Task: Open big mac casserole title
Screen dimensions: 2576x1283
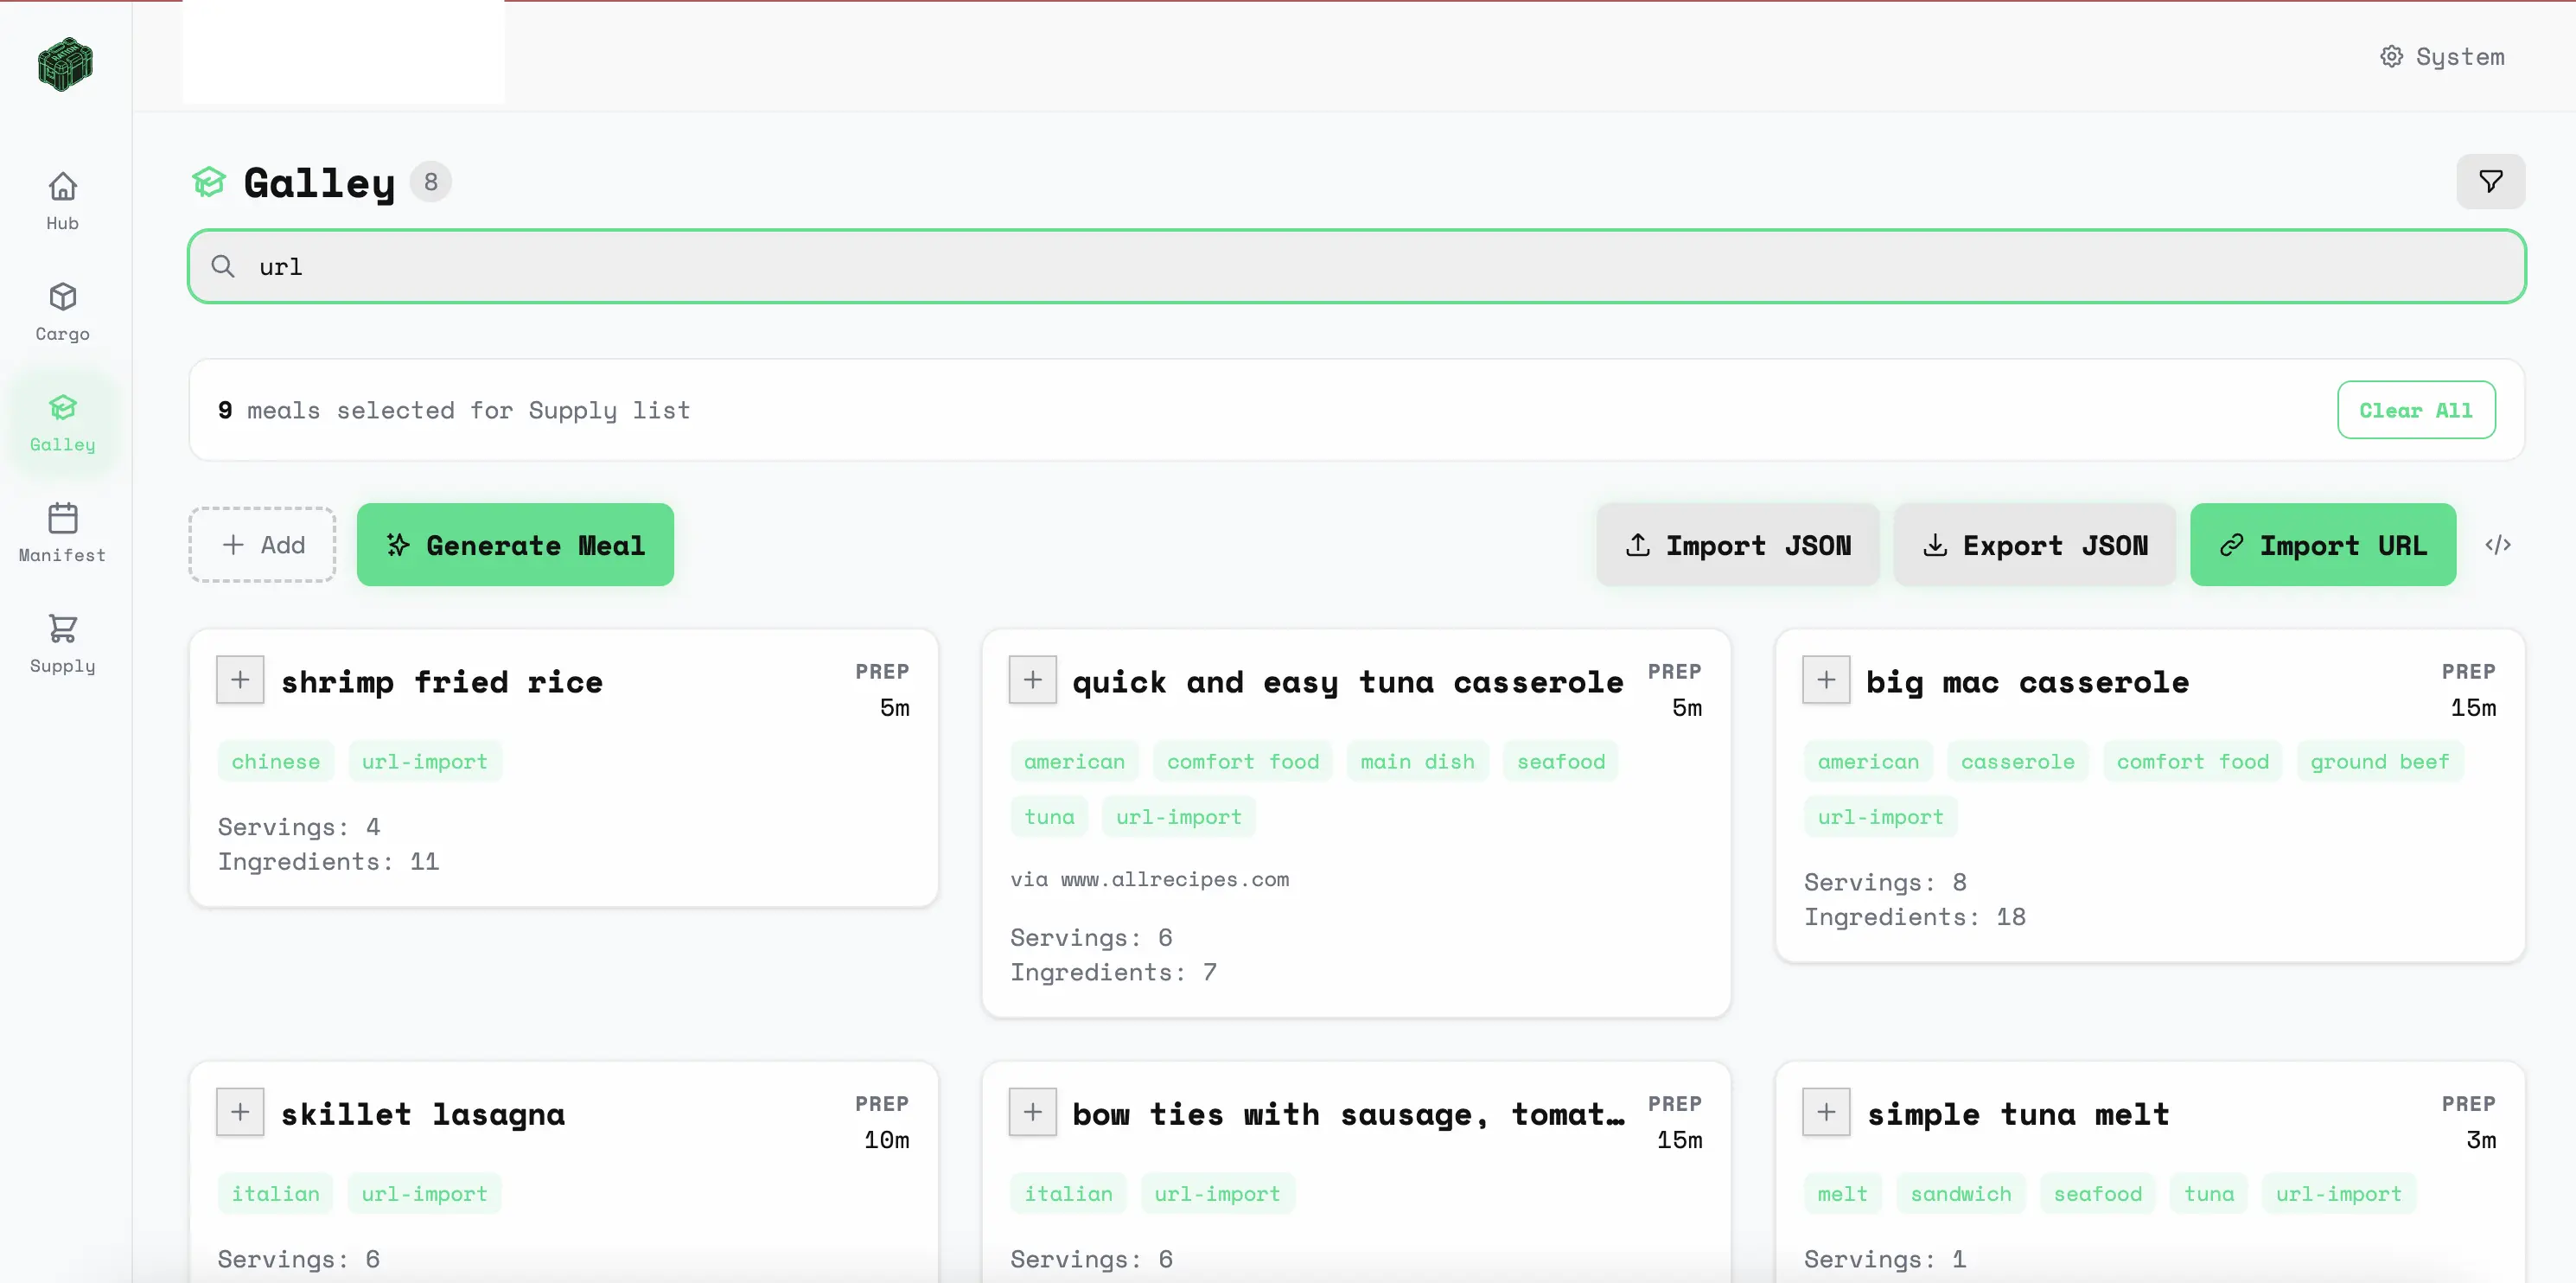Action: (2027, 682)
